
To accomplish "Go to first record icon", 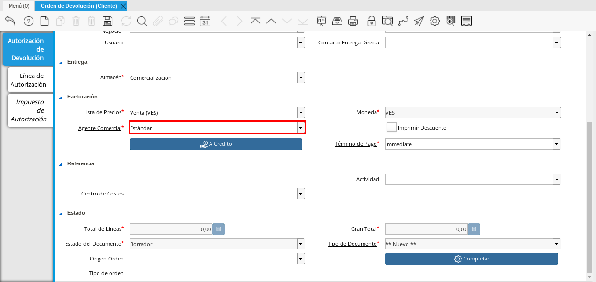I will (x=255, y=21).
